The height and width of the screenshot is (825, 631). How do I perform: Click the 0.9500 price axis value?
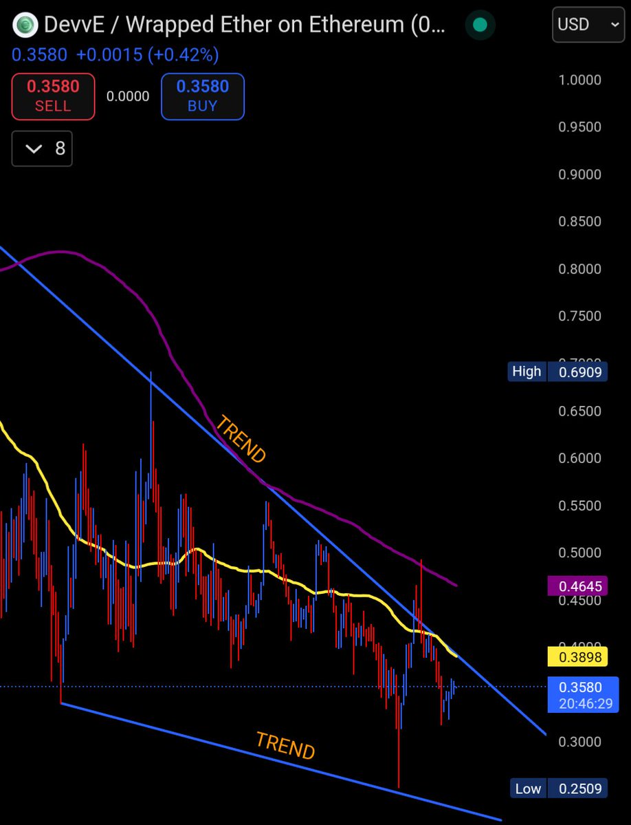click(x=579, y=127)
